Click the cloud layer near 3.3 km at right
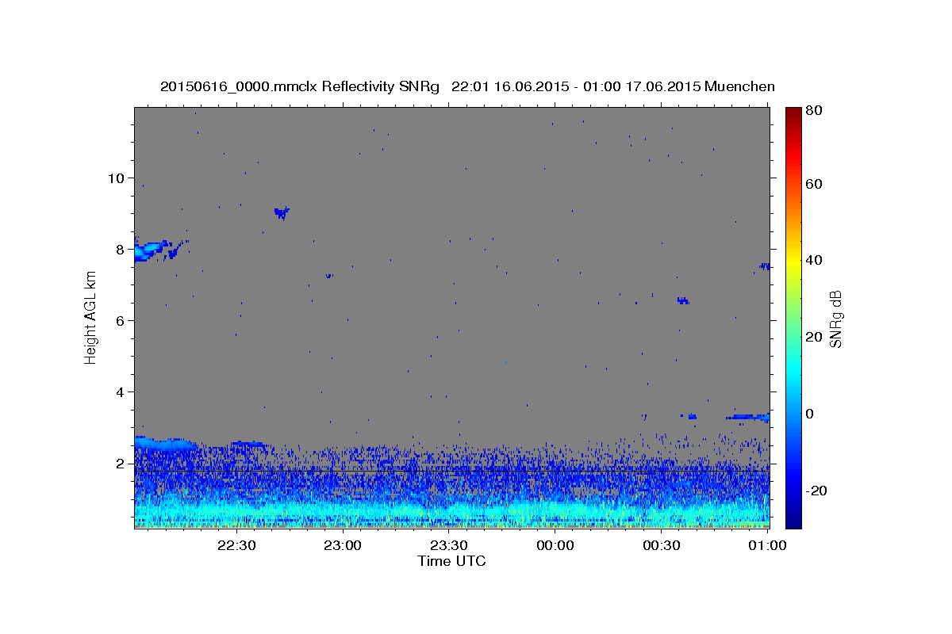Viewport: 952px width, 634px height. click(748, 417)
